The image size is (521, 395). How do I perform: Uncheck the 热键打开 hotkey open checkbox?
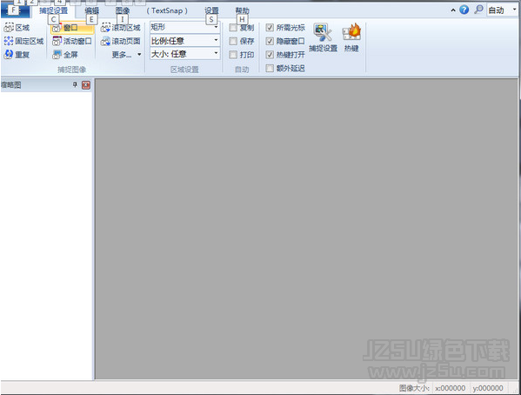[x=270, y=55]
